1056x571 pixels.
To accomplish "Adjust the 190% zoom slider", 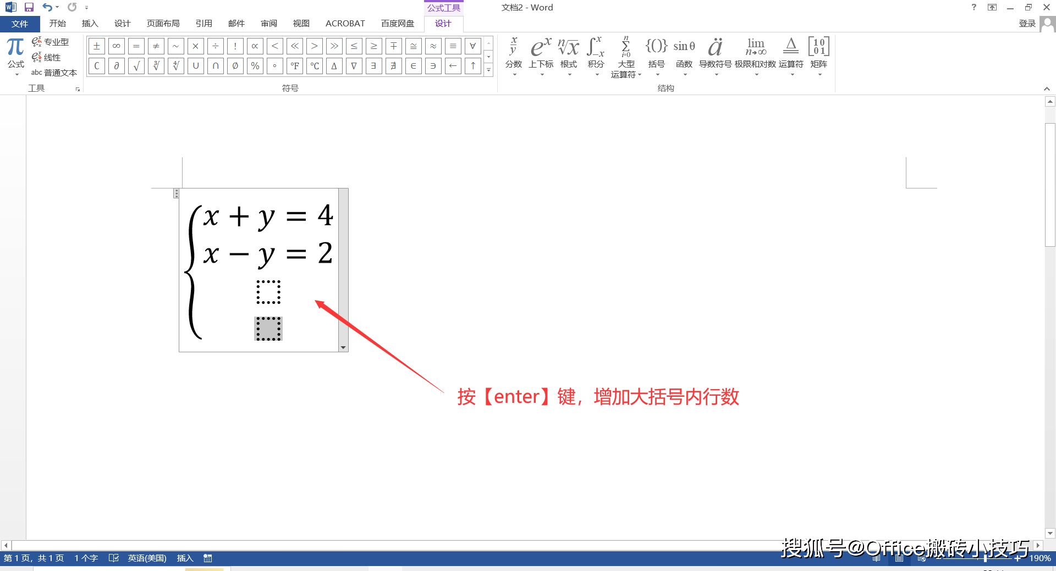I will pos(985,558).
